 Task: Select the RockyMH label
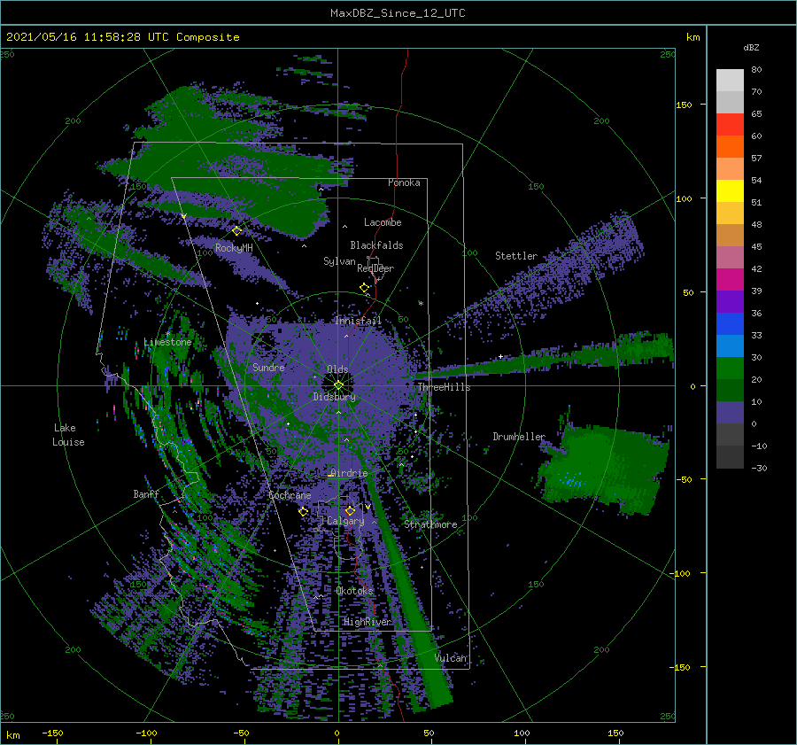234,248
